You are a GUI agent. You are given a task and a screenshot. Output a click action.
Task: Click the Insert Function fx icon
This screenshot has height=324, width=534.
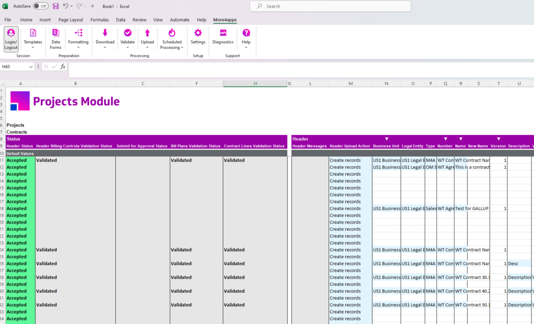[63, 67]
